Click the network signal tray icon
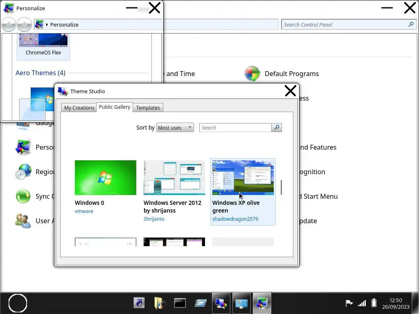 pos(362,303)
